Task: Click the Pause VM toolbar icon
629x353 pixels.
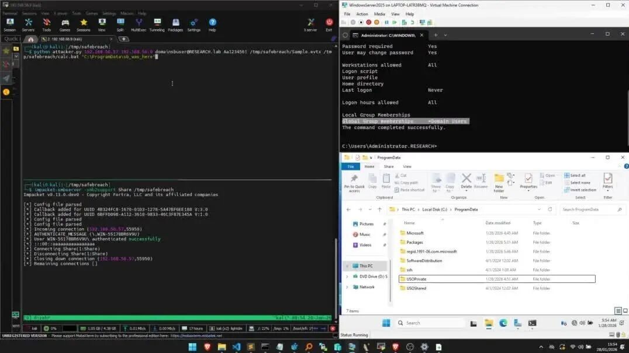Action: point(387,22)
